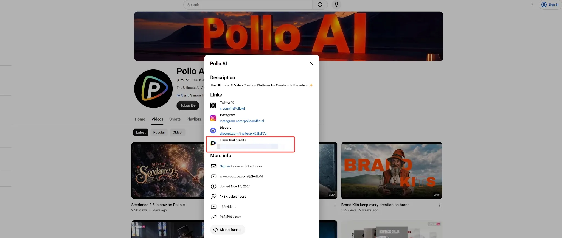Open the instagram.com/polloaiofficial link
The image size is (562, 238).
tap(242, 121)
